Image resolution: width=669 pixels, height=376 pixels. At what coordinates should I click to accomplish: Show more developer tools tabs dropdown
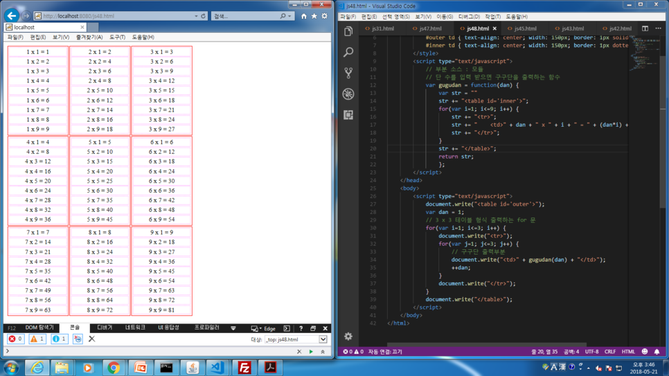point(233,328)
